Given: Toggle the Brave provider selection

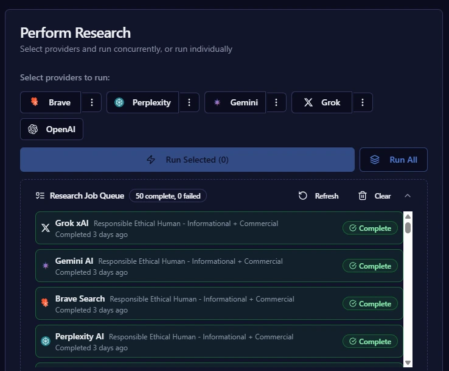Looking at the screenshot, I should pos(50,102).
